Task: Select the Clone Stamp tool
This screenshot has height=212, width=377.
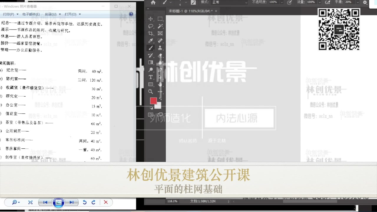Action: click(160, 48)
